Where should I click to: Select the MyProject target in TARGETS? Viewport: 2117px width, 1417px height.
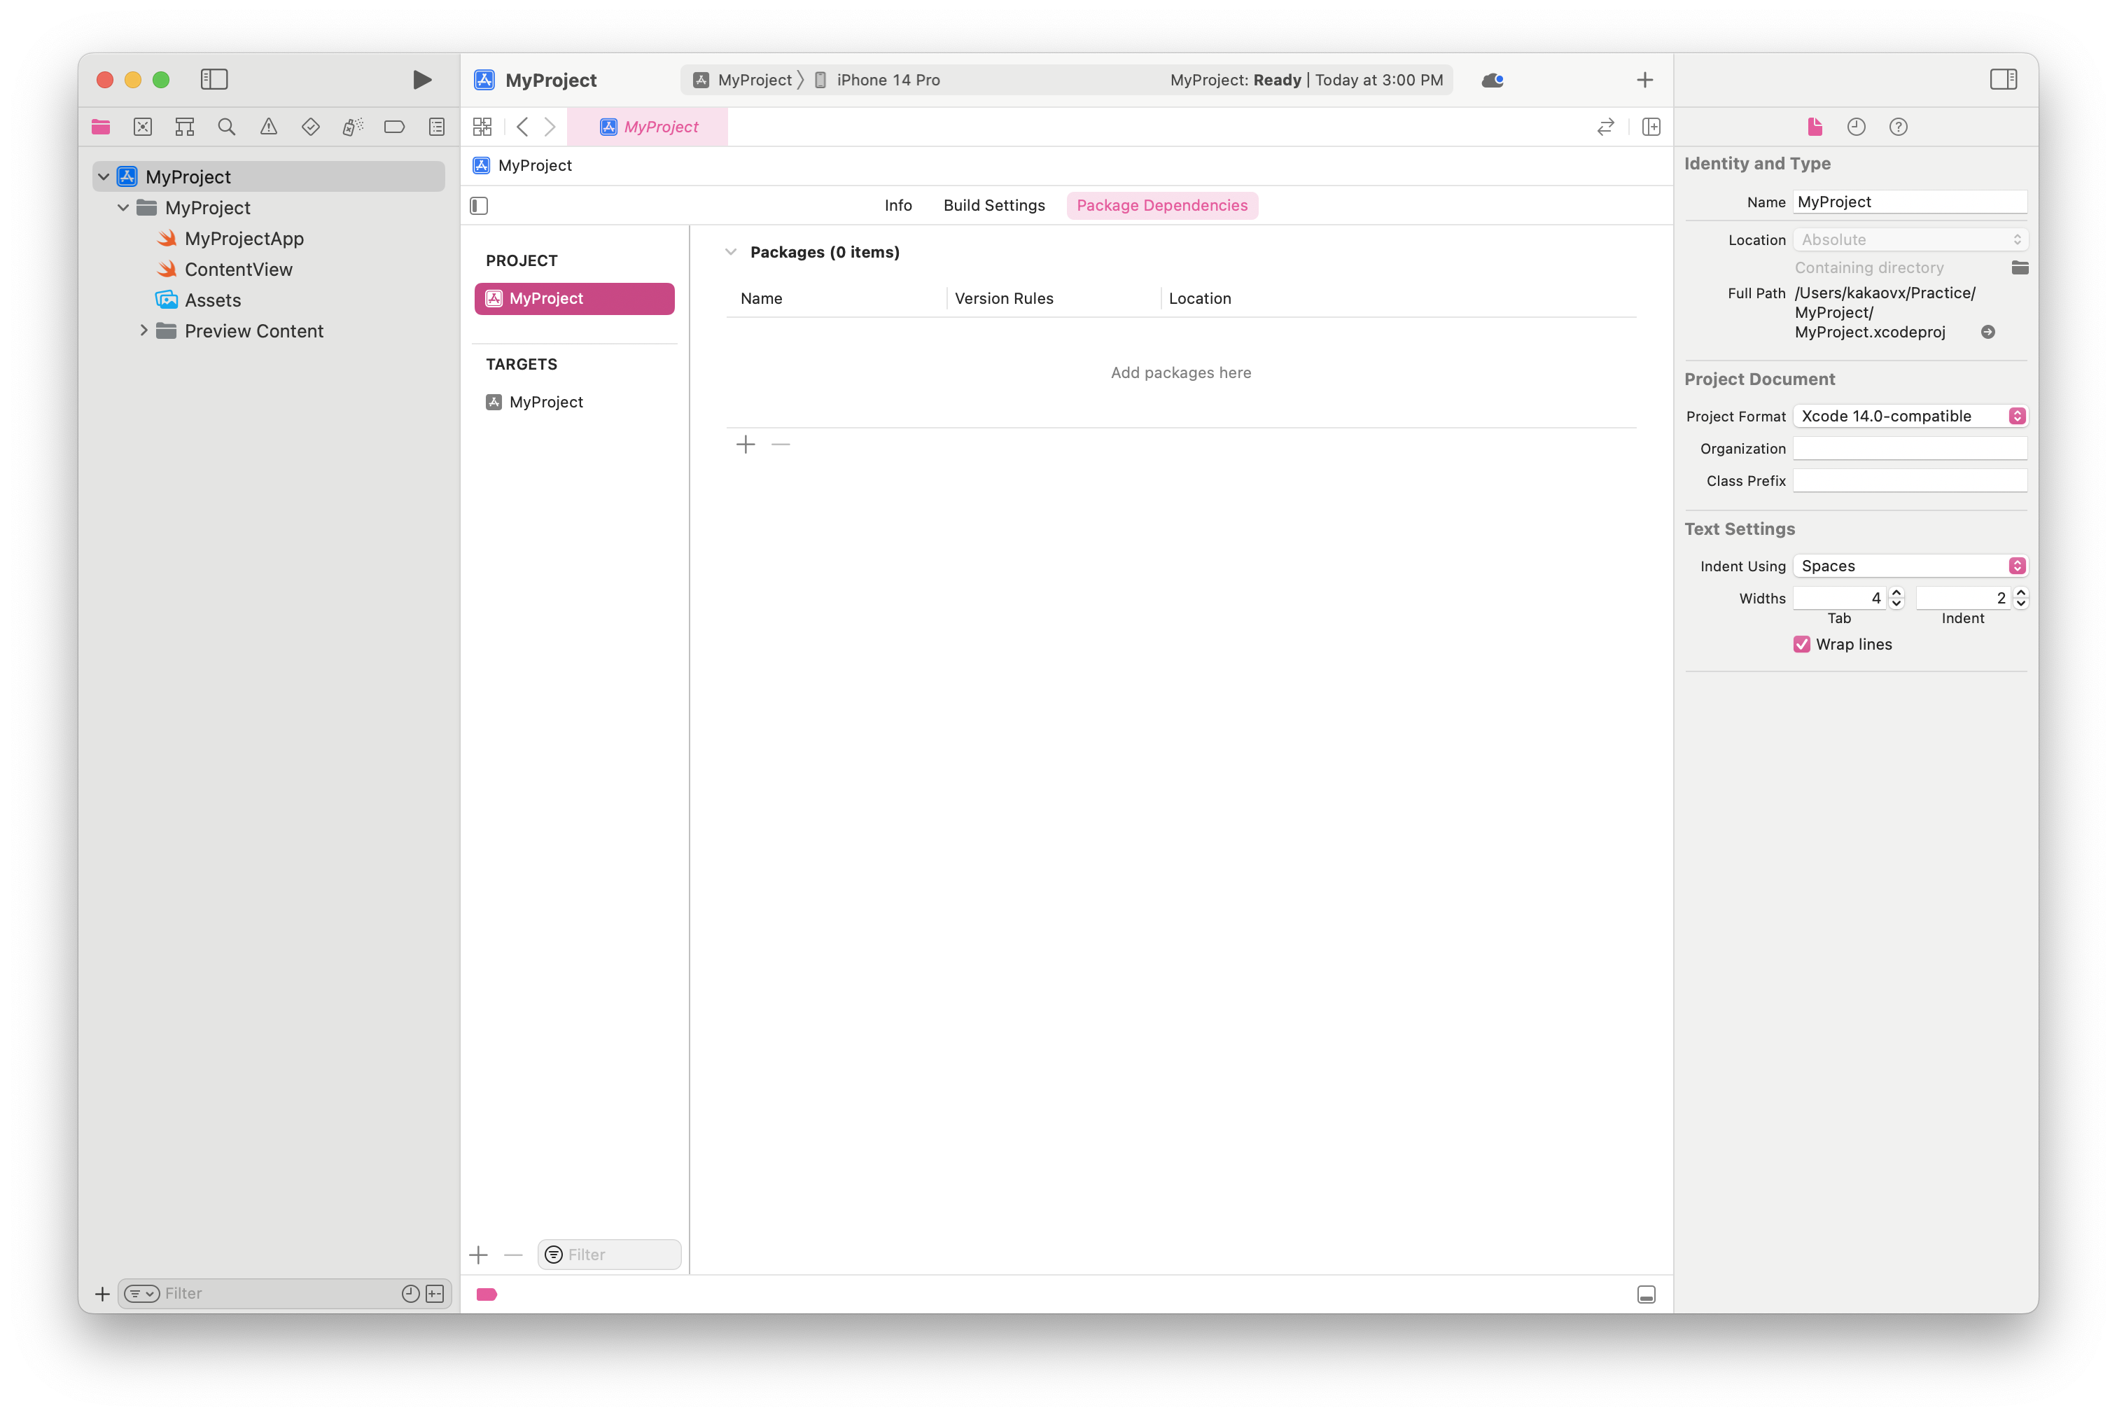[x=546, y=402]
